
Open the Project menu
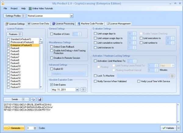[x=14, y=9]
